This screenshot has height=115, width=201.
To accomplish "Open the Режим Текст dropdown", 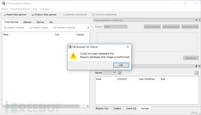I will click(116, 26).
